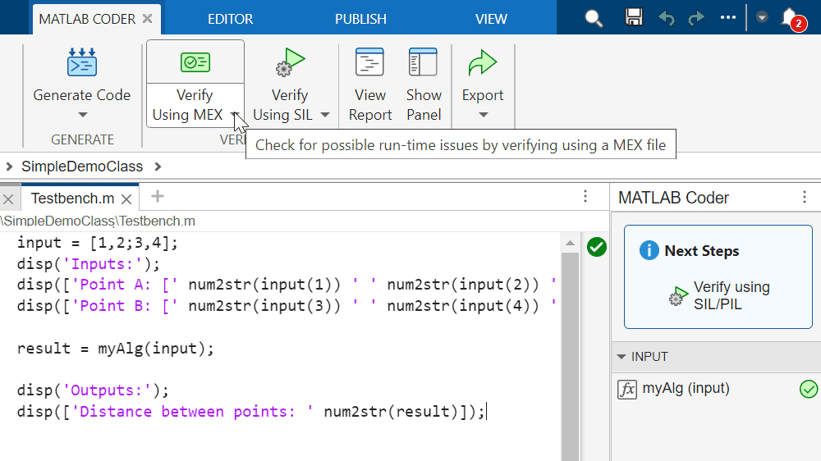Open the Verify Using SIL dropdown arrow
The image size is (821, 461).
tap(324, 115)
